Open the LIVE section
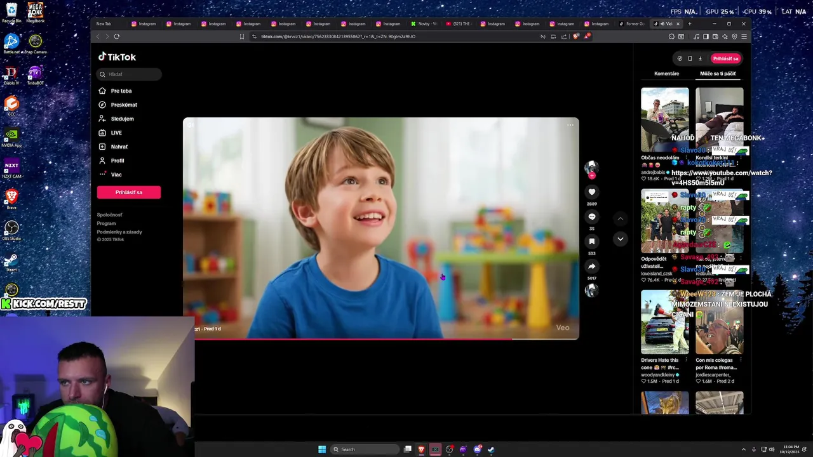813x457 pixels. [116, 133]
